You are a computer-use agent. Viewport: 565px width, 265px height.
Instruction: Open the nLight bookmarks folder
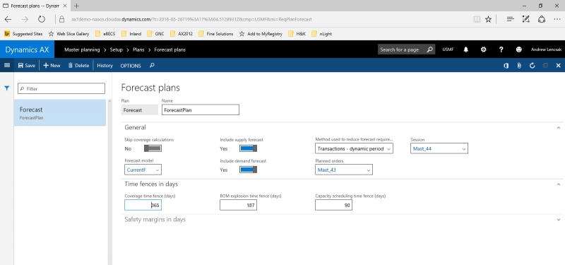[x=322, y=34]
